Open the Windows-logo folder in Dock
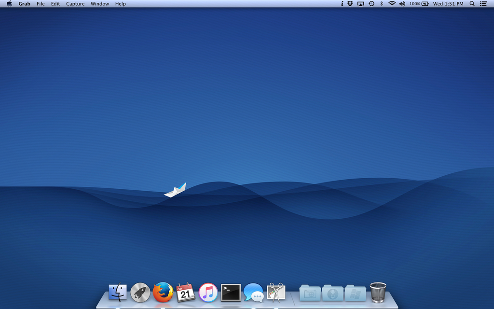 [356, 293]
